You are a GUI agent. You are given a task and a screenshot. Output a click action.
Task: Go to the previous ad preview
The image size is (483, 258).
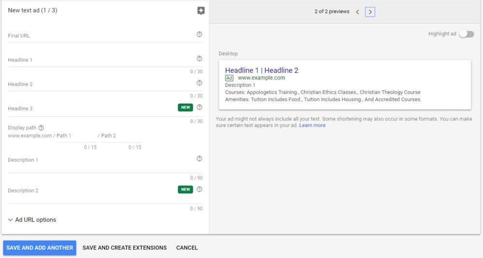pos(357,12)
